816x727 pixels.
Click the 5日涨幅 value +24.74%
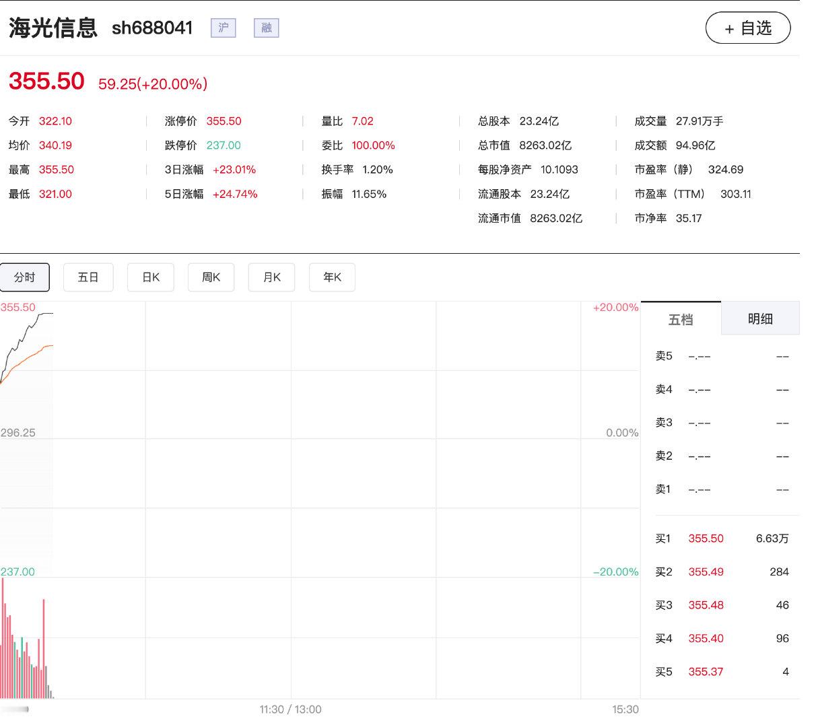[235, 194]
